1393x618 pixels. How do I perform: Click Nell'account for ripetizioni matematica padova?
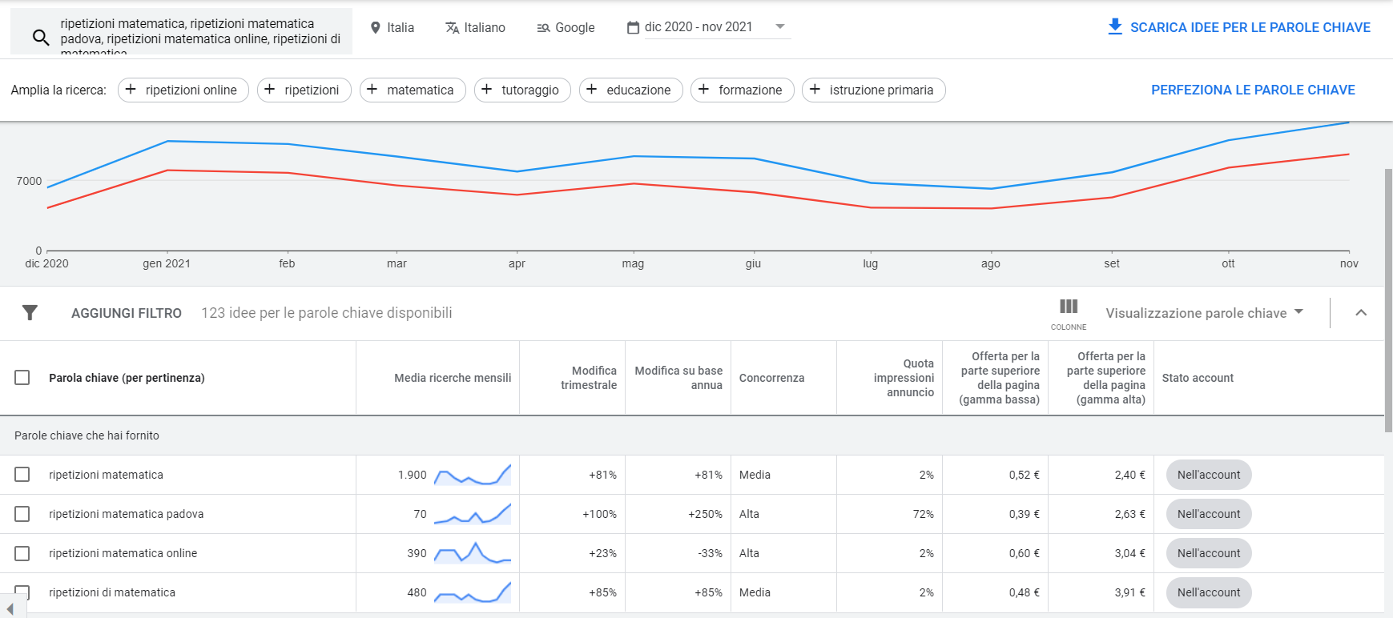pyautogui.click(x=1209, y=514)
